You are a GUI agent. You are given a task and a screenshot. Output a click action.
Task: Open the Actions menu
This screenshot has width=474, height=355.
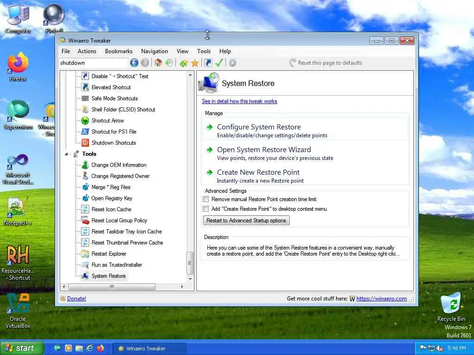point(87,51)
